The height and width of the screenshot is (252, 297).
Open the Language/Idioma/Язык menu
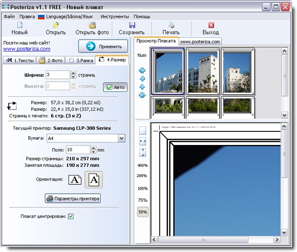(70, 17)
